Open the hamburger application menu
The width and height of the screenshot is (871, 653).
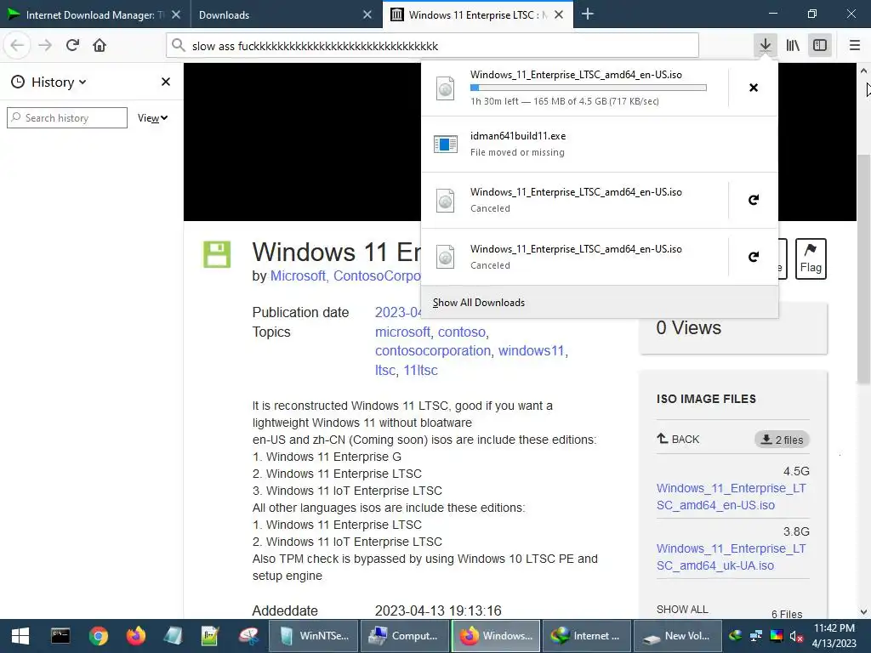854,45
